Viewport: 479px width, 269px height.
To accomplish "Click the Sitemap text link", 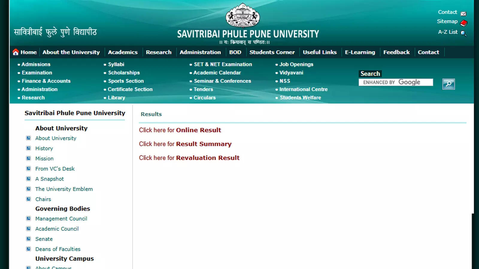I will point(447,22).
